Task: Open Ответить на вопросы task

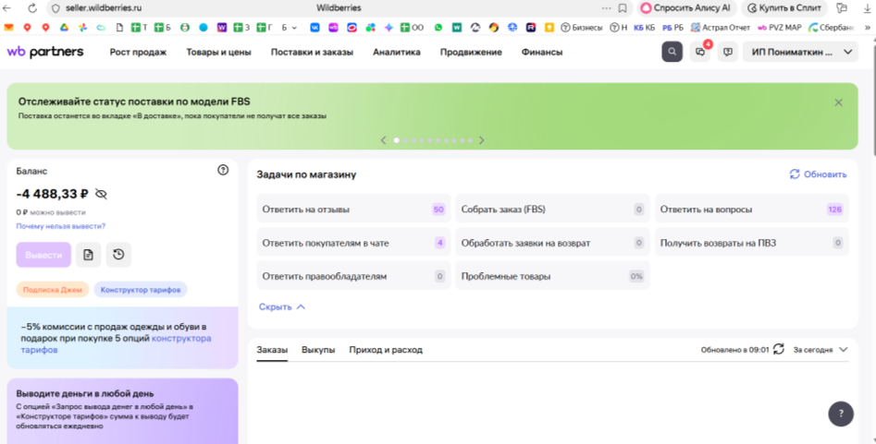Action: pyautogui.click(x=751, y=210)
